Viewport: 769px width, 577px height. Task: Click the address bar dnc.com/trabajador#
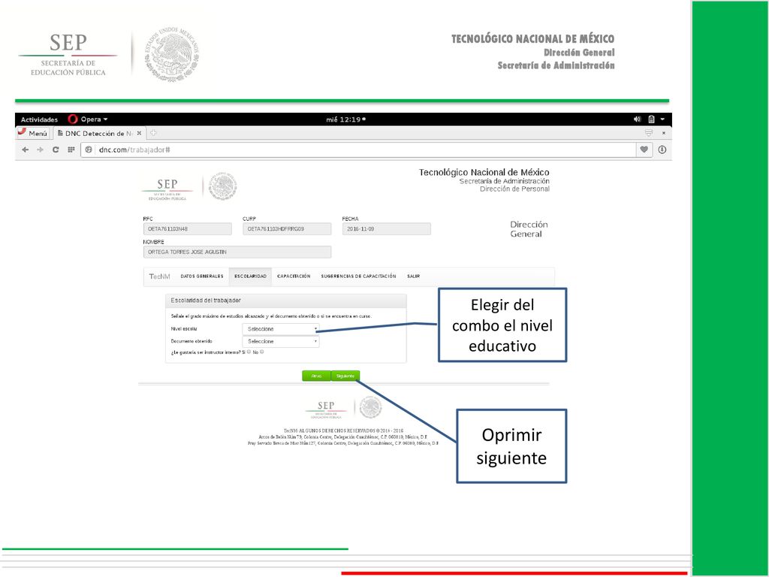(358, 150)
